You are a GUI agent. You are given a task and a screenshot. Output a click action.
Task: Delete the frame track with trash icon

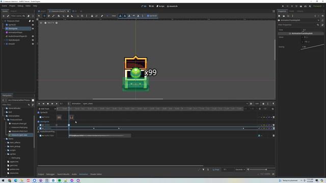click(x=274, y=117)
